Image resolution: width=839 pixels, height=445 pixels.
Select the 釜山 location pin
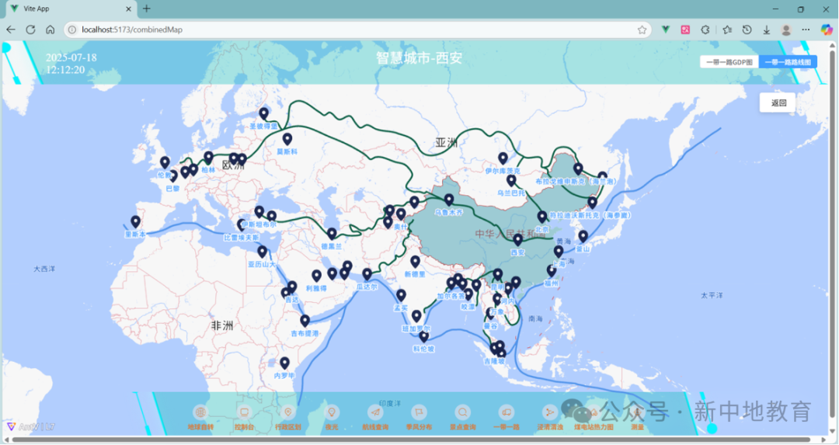(x=583, y=236)
